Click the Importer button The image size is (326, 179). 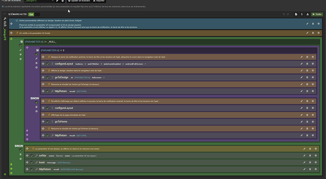[99, 1]
